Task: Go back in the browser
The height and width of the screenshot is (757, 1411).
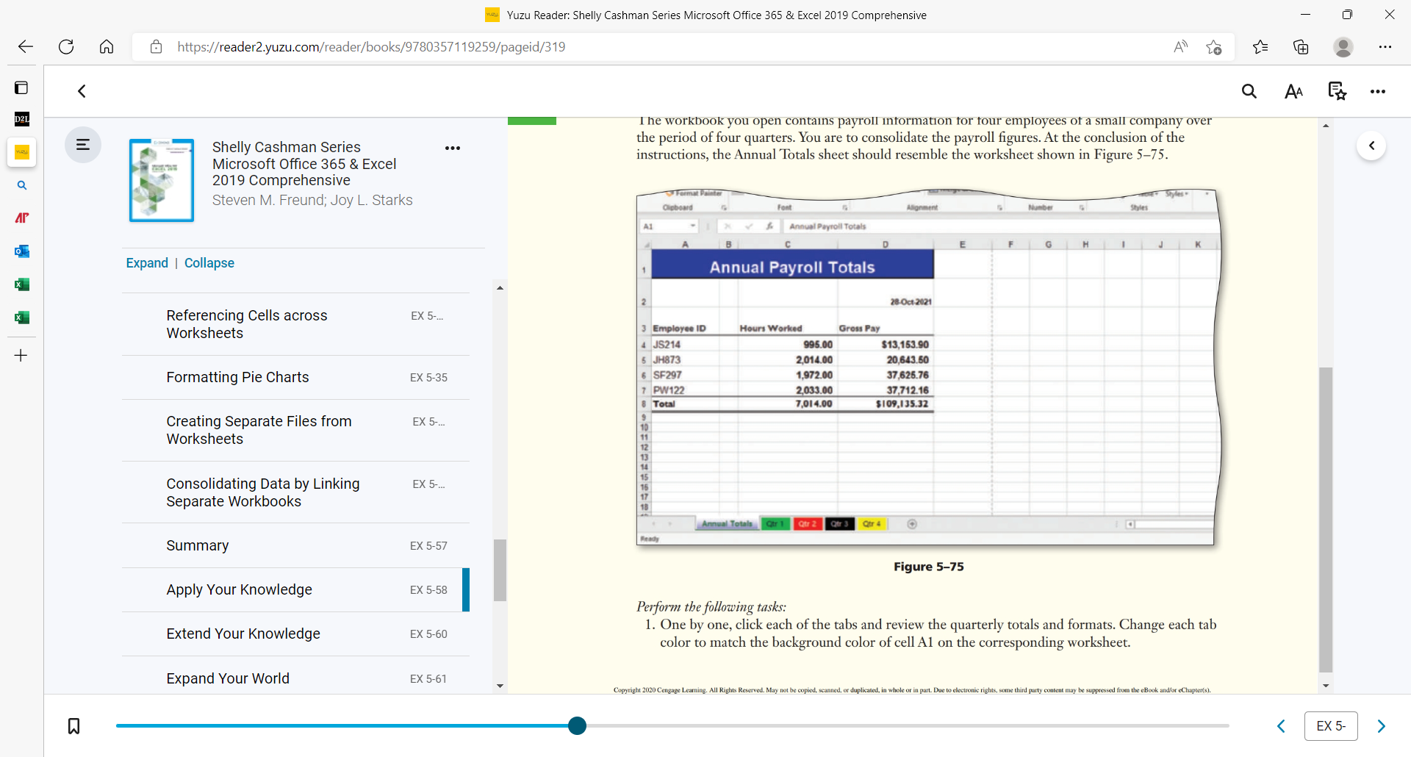Action: click(26, 47)
